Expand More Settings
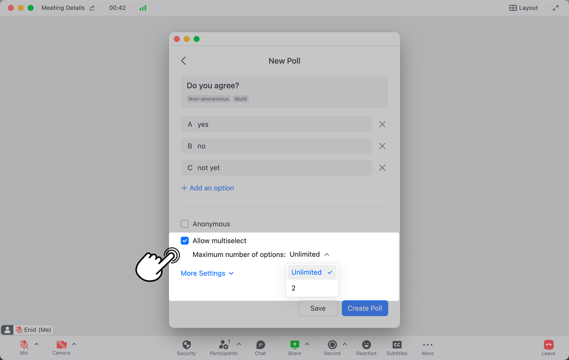569x360 pixels. 207,273
